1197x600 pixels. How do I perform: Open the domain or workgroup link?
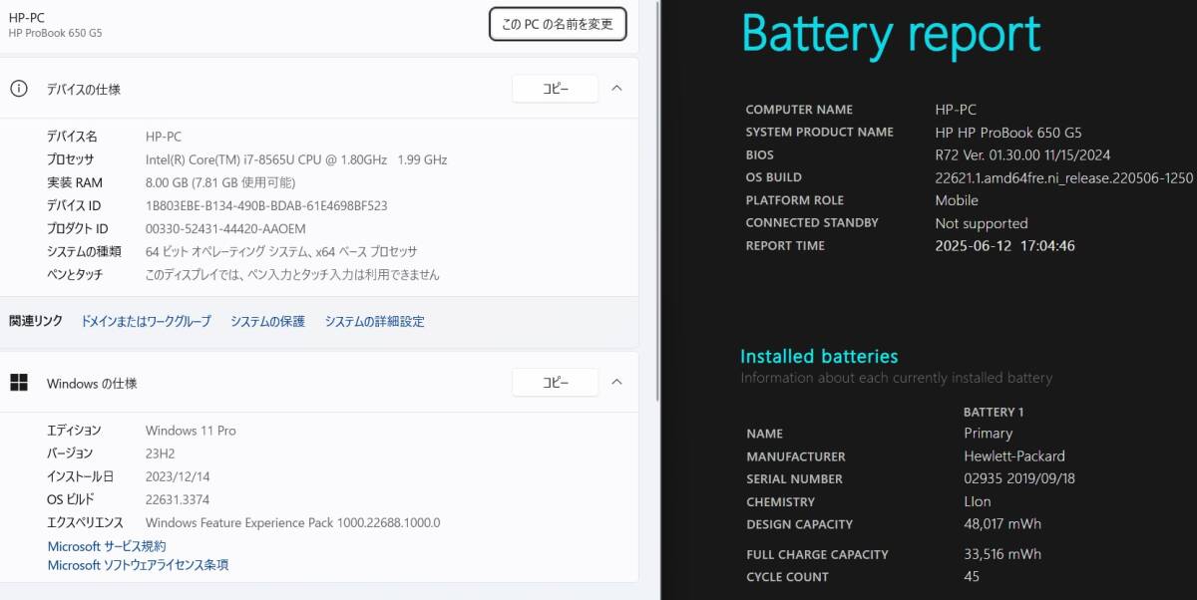(146, 321)
